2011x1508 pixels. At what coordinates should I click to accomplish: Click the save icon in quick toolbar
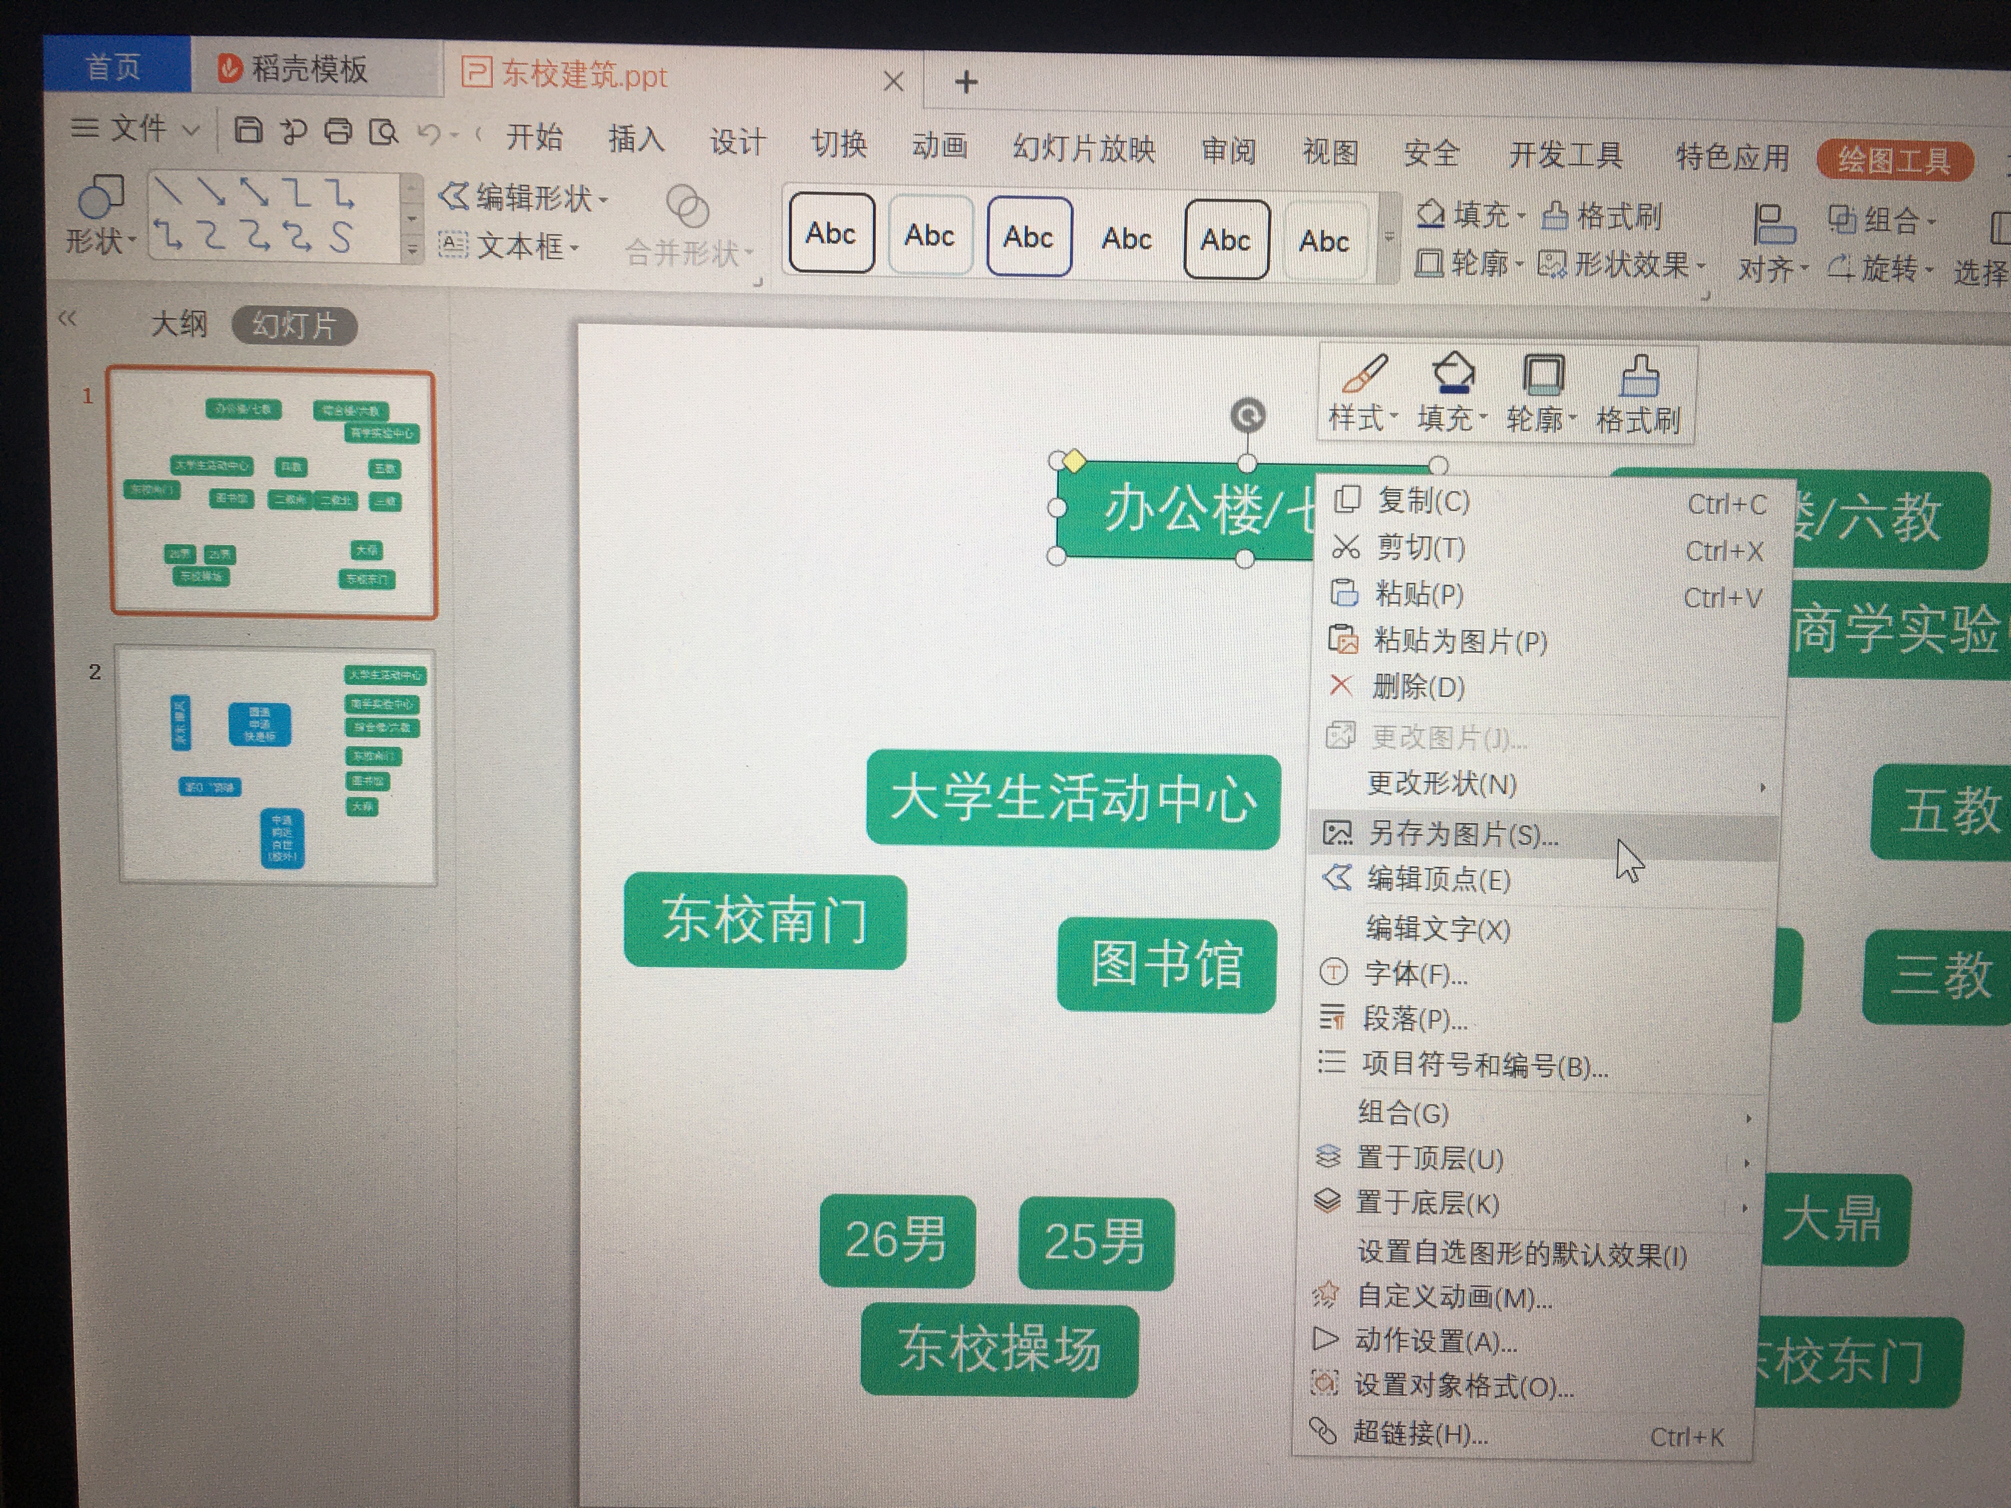tap(248, 131)
